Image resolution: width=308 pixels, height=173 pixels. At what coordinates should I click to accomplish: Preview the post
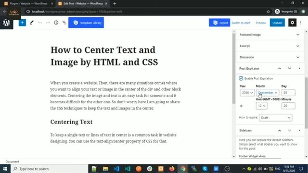pos(261,23)
